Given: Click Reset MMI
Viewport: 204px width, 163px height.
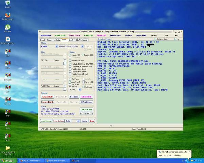Looking at the screenshot, I should tap(141, 35).
